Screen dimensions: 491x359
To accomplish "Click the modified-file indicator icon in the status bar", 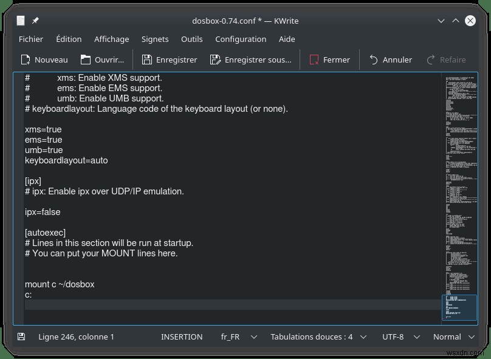I will tap(20, 337).
